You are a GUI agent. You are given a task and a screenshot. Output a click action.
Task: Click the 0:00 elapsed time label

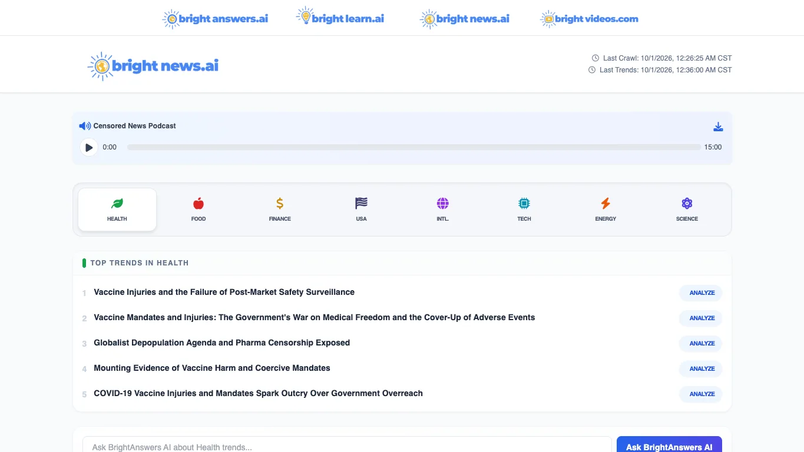(110, 147)
